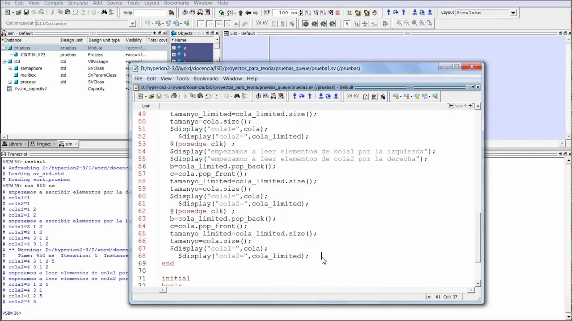The height and width of the screenshot is (321, 572).
Task: Expand the semaphore class node
Action: point(10,68)
